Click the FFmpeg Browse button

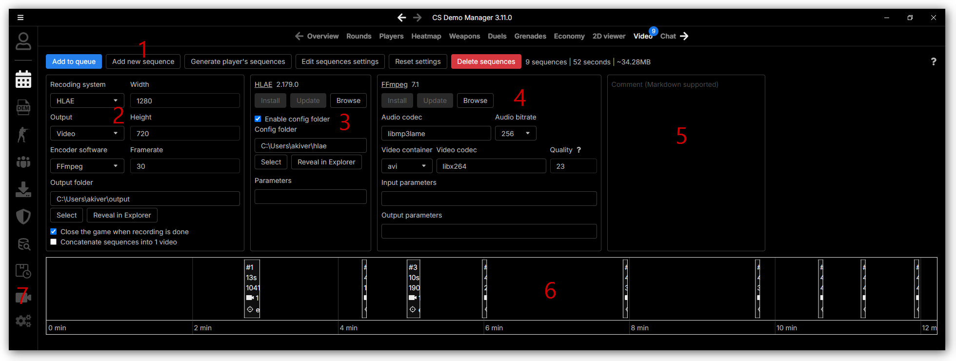pyautogui.click(x=475, y=100)
